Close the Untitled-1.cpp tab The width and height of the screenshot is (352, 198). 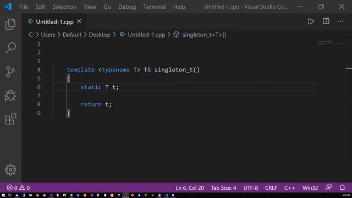[x=79, y=21]
